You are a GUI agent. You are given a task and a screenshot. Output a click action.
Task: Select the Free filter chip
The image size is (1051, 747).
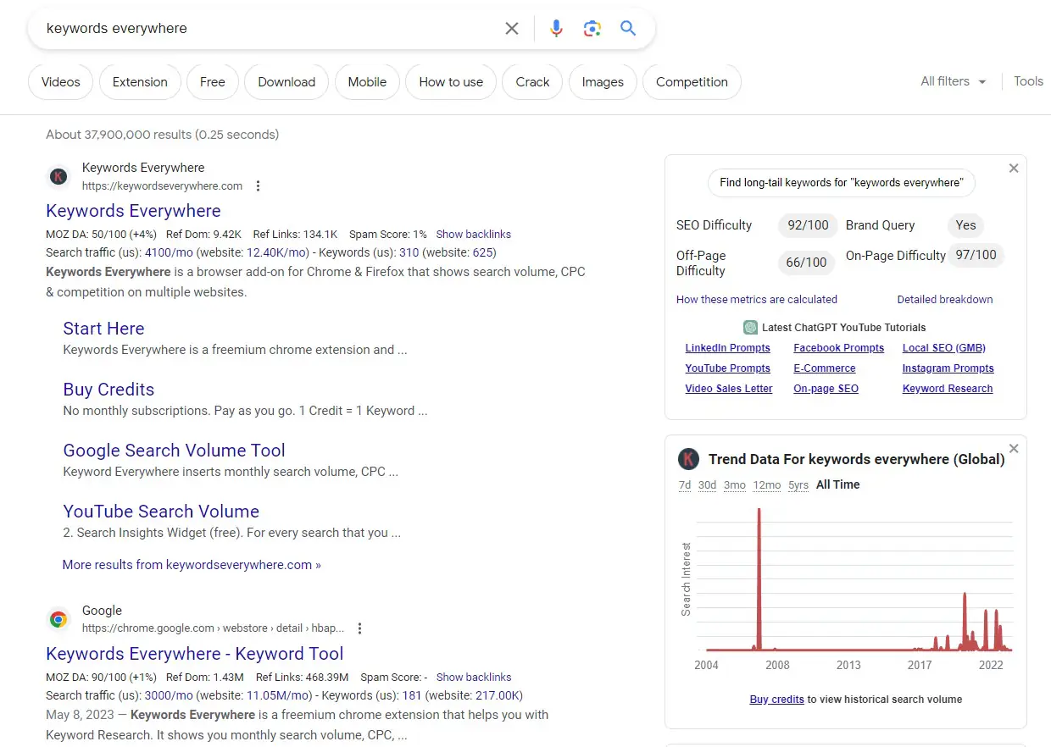213,82
